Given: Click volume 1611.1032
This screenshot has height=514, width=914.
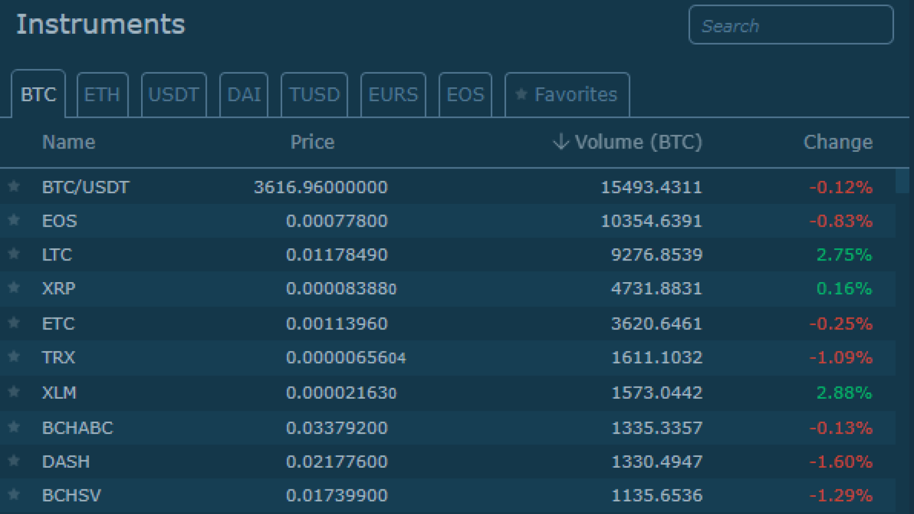Looking at the screenshot, I should click(x=657, y=358).
